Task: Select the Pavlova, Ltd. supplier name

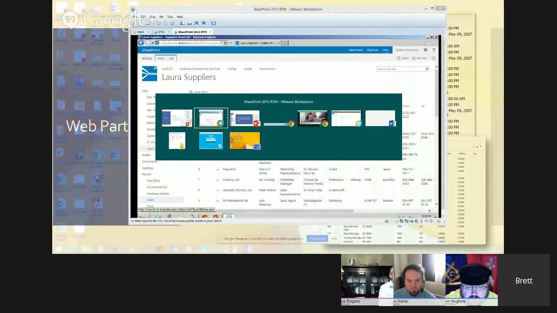Action: [x=231, y=180]
